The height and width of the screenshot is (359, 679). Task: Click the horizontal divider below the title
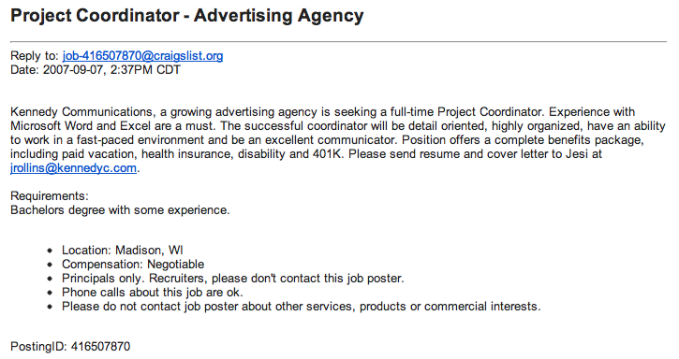(339, 41)
